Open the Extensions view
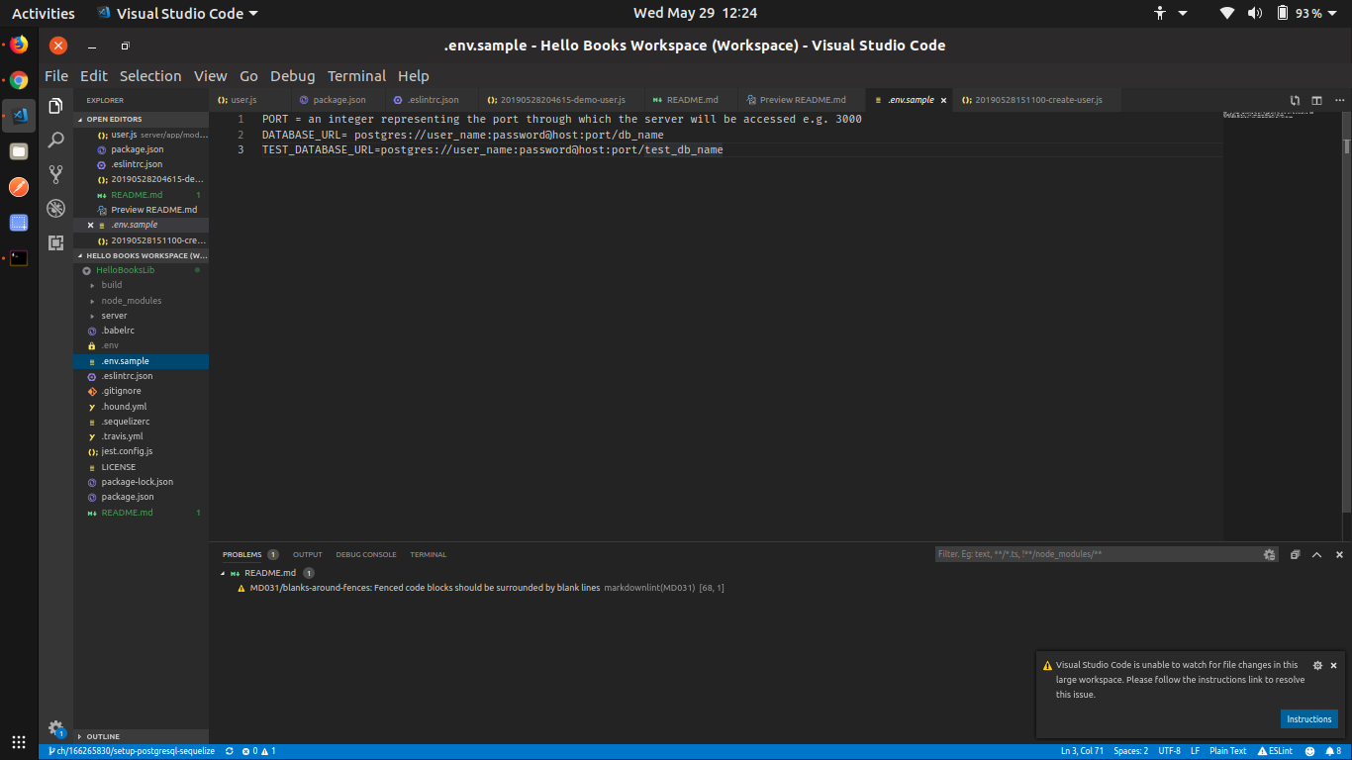This screenshot has width=1352, height=760. click(55, 242)
